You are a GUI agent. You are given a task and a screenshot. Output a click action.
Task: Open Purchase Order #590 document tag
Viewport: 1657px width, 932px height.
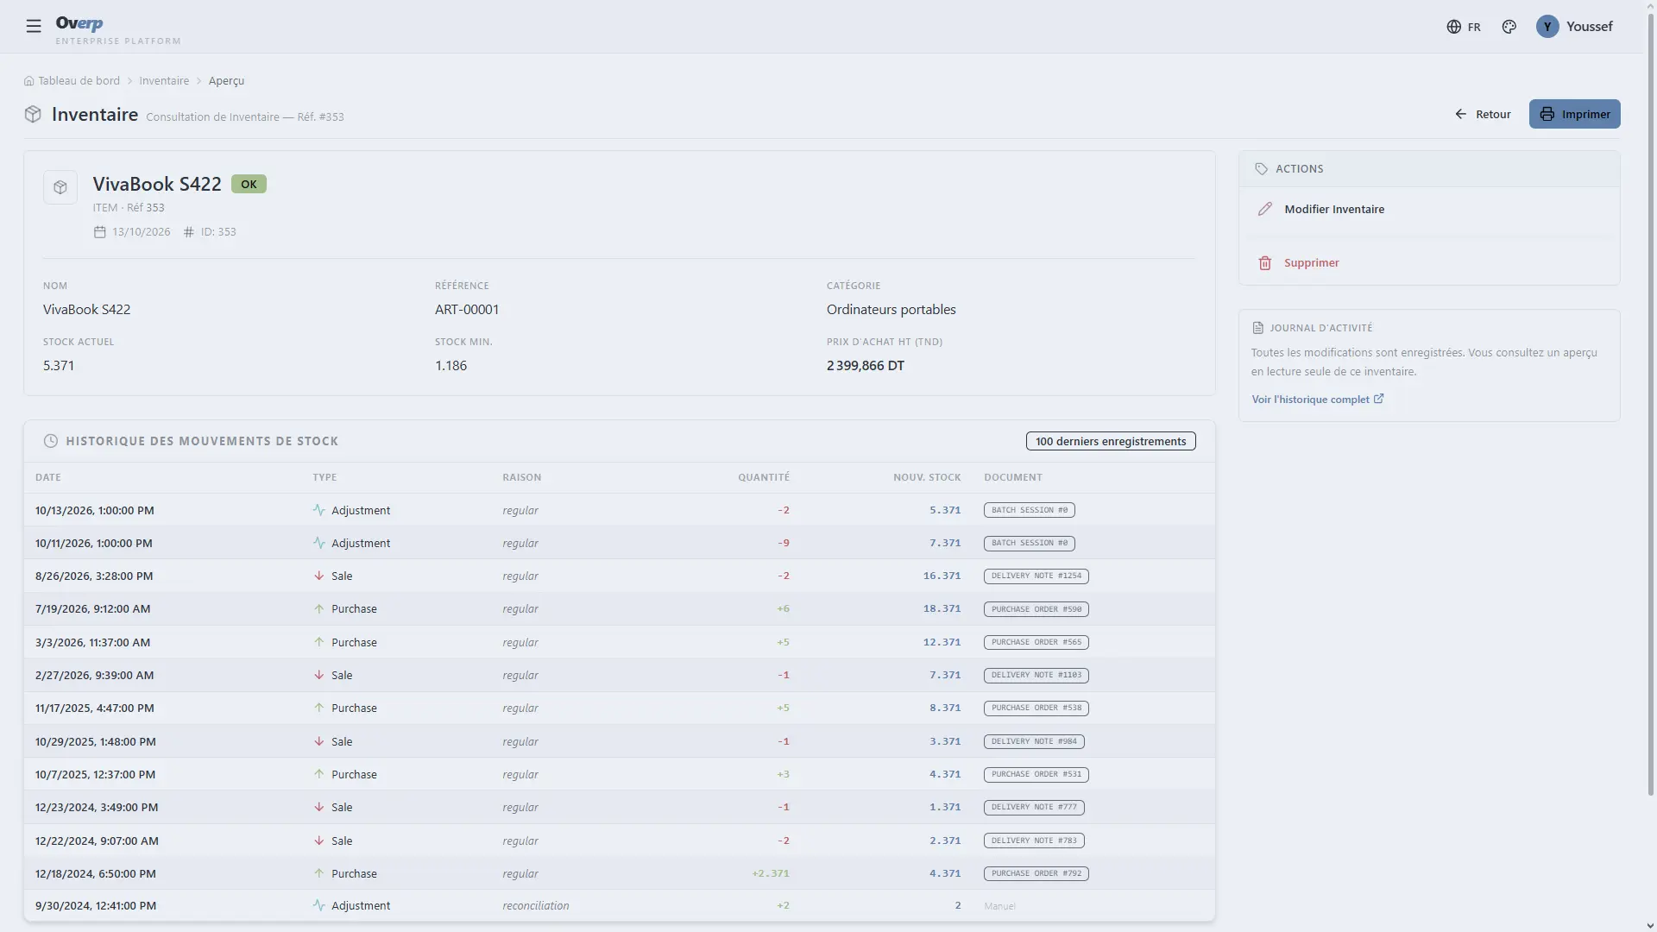pyautogui.click(x=1036, y=609)
